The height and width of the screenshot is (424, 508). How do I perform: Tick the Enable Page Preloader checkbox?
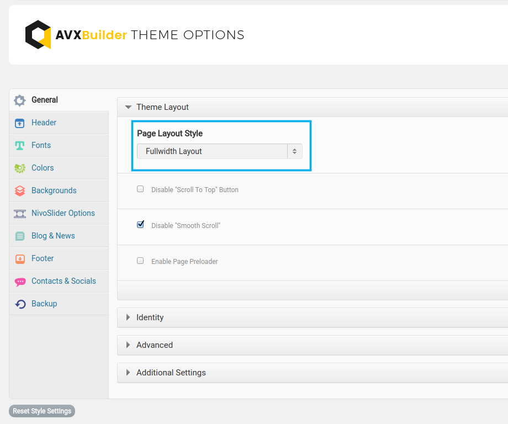(x=140, y=261)
